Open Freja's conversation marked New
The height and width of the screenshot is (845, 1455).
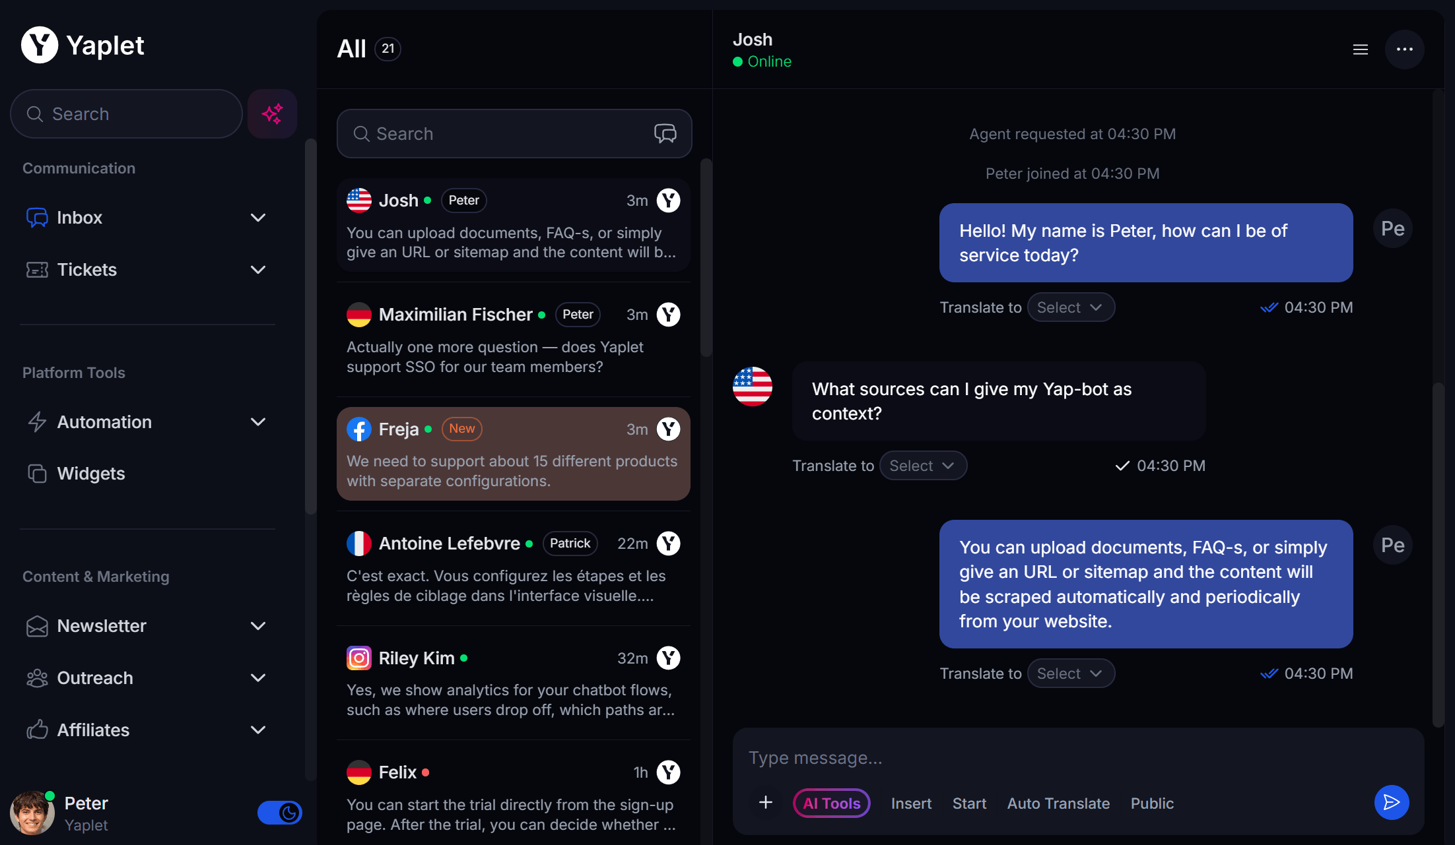514,454
